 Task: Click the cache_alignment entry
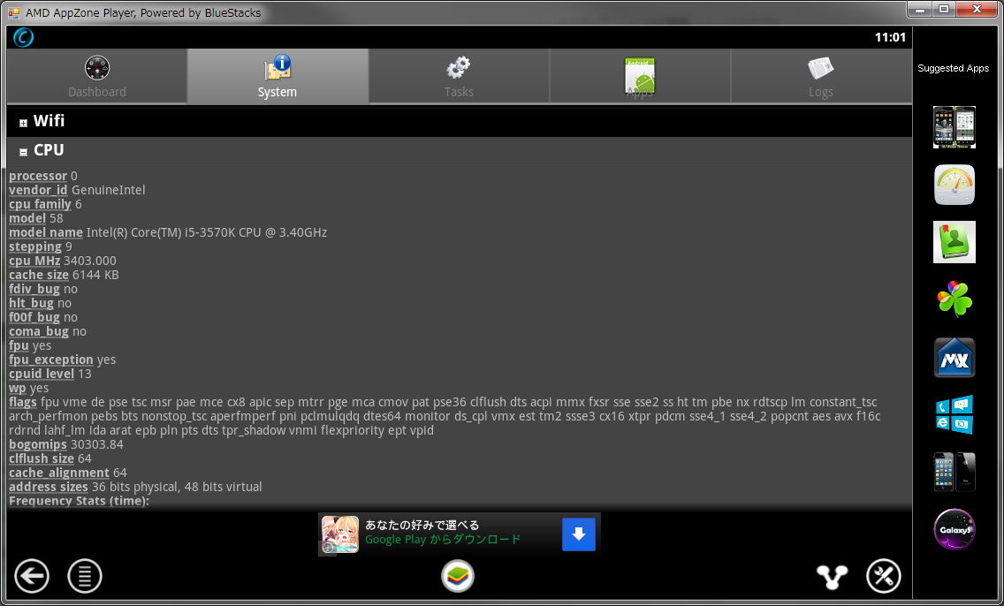tap(68, 473)
